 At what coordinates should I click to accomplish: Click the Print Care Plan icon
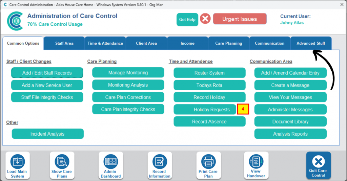(x=208, y=165)
